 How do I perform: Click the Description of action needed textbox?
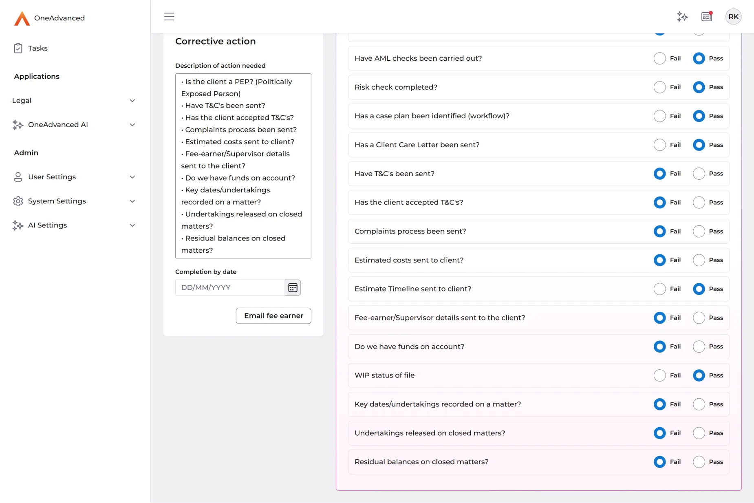click(x=243, y=166)
